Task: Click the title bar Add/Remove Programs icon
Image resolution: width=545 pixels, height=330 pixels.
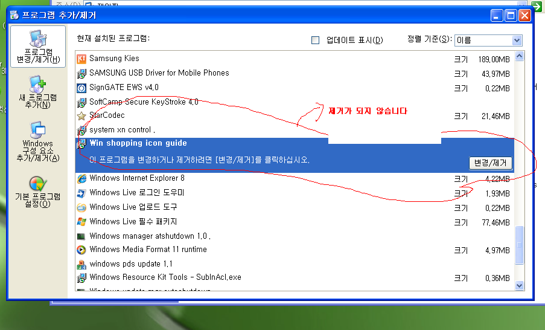Action: coord(14,15)
